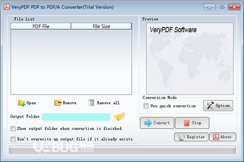
Task: Click the conversion progress bar
Action: click(122, 150)
